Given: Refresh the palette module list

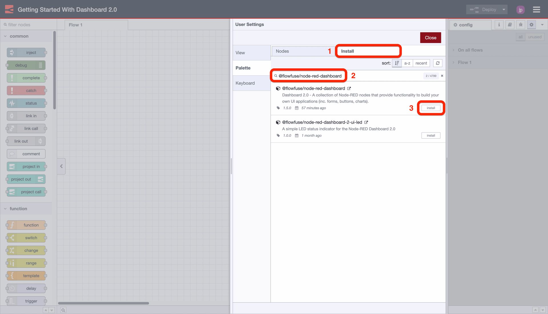Looking at the screenshot, I should tap(438, 63).
